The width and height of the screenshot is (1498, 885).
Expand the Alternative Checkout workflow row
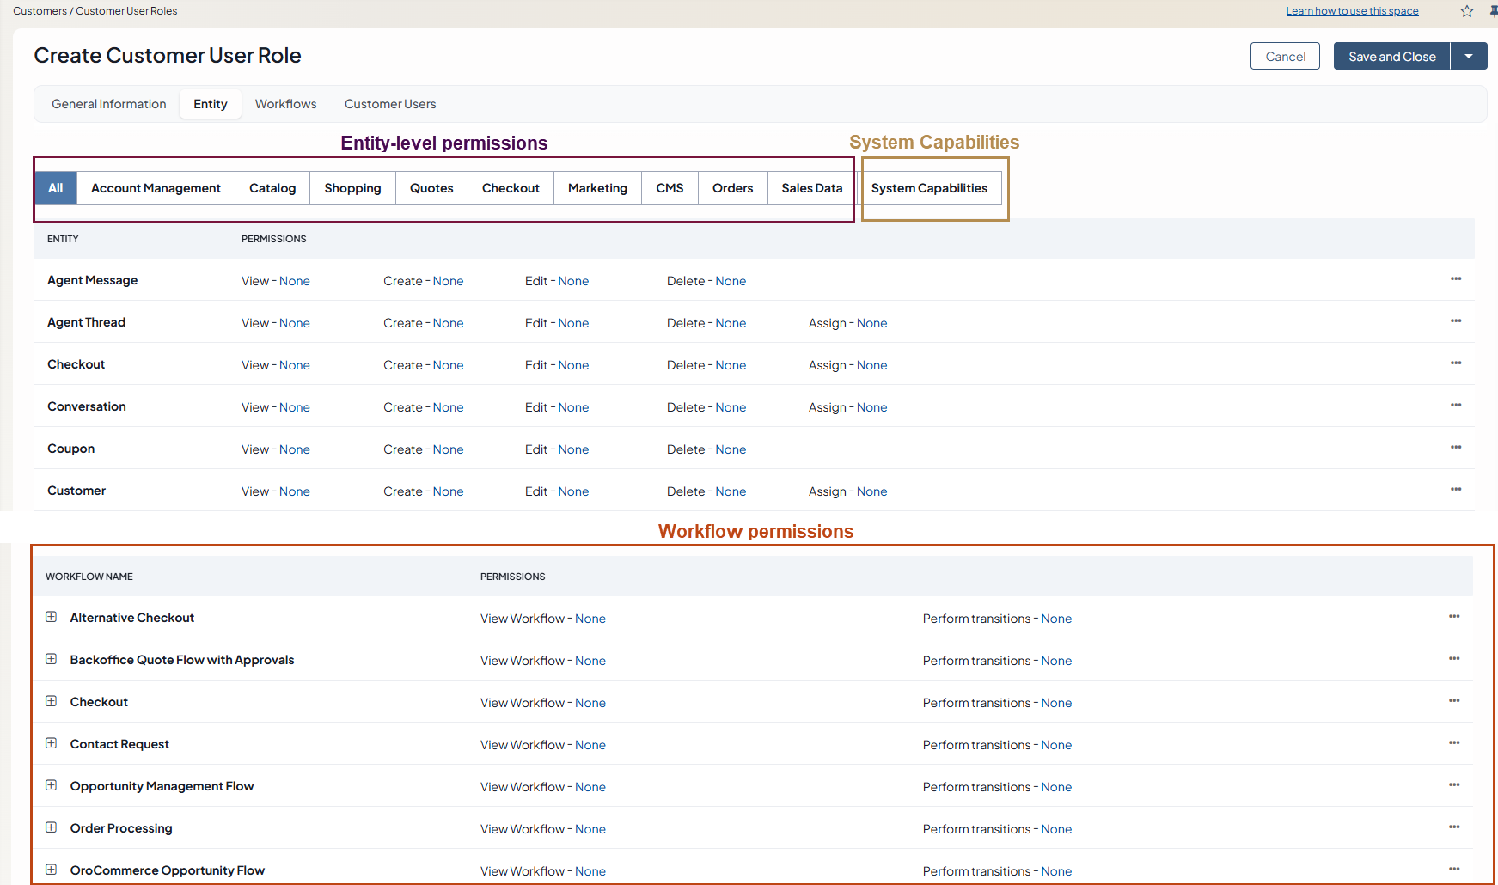(x=52, y=617)
